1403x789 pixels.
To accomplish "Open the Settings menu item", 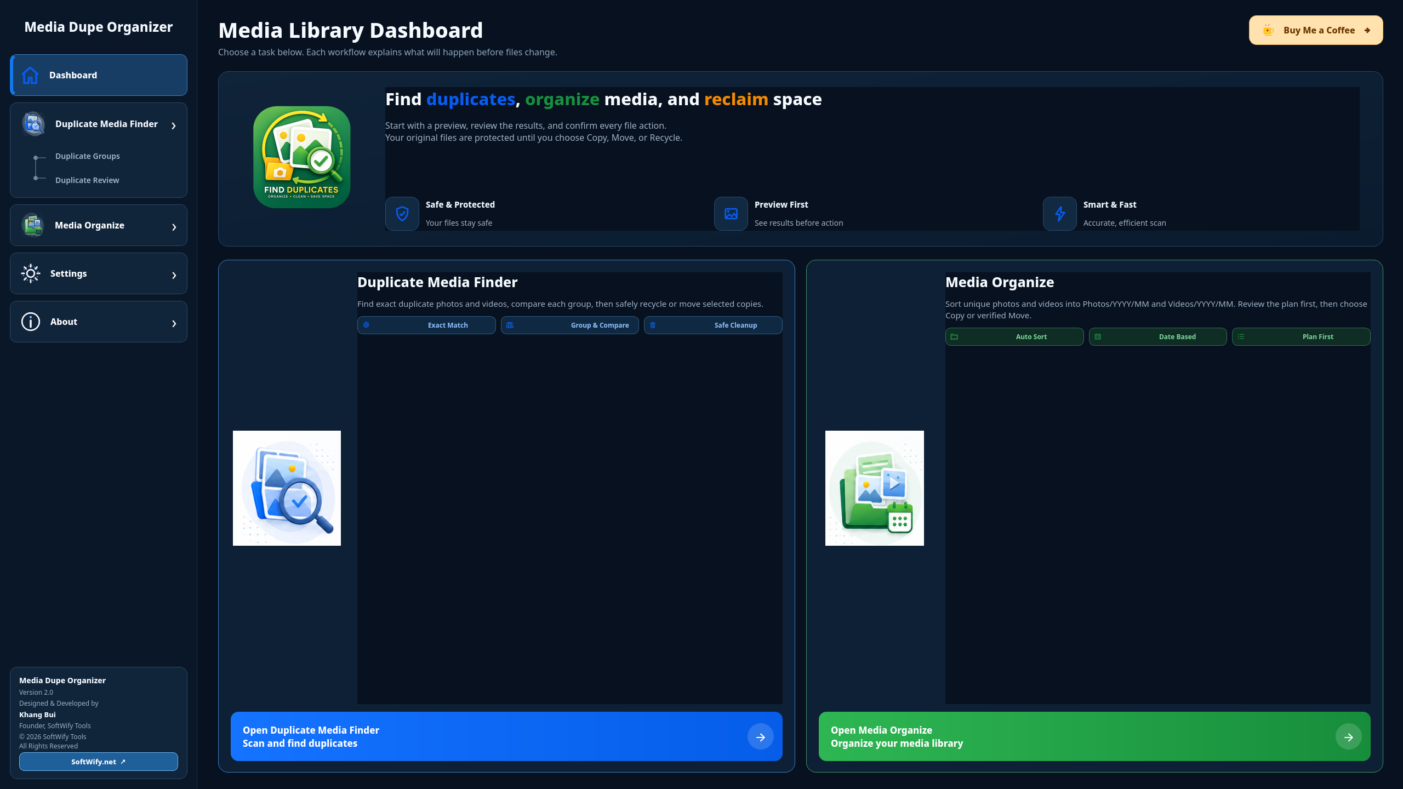I will pyautogui.click(x=99, y=273).
